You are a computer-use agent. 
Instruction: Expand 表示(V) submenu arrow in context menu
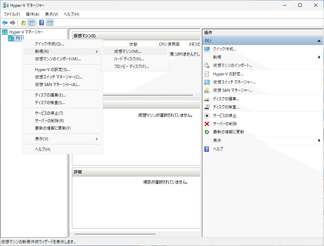coord(97,139)
